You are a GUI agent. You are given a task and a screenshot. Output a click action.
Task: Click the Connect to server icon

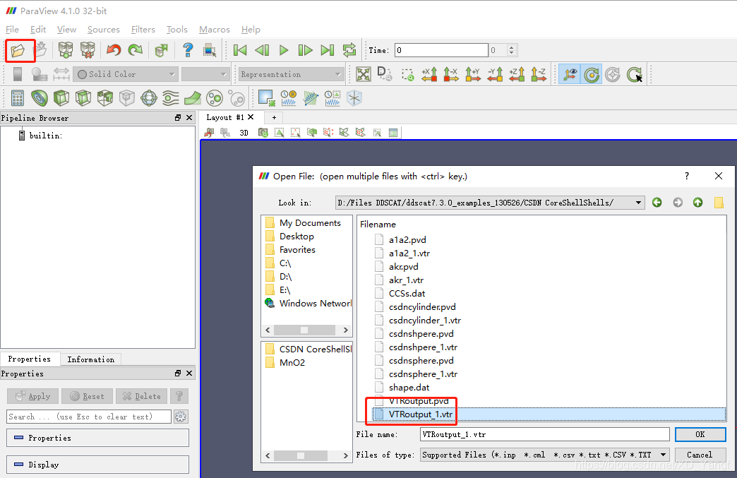(x=66, y=50)
